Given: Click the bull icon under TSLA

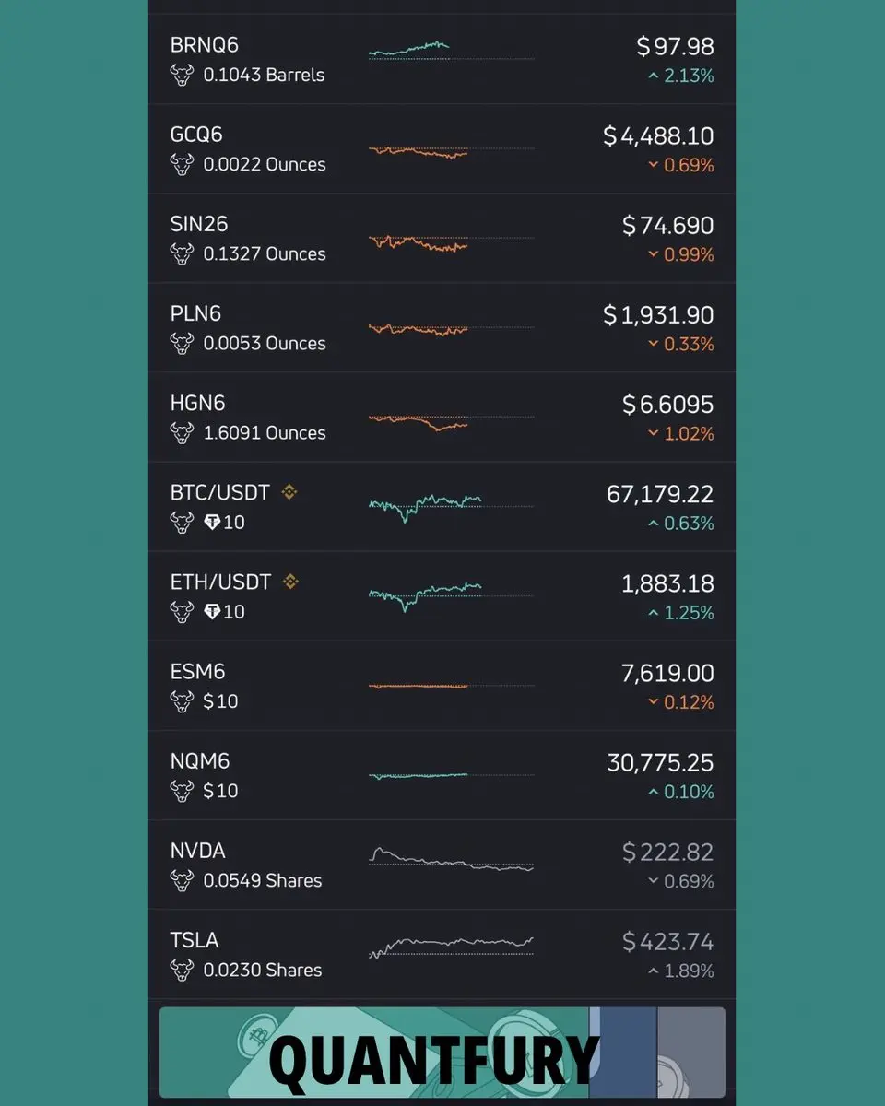Looking at the screenshot, I should [x=182, y=970].
